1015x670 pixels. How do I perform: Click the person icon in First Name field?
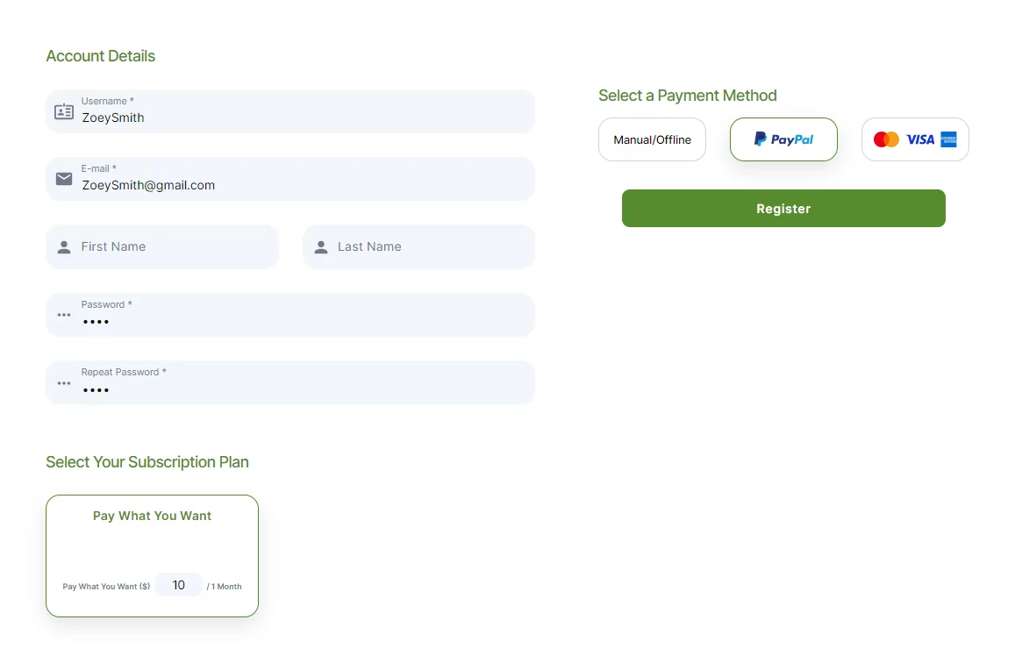(64, 247)
